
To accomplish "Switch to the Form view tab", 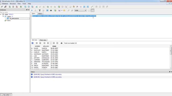I will point(43,40).
